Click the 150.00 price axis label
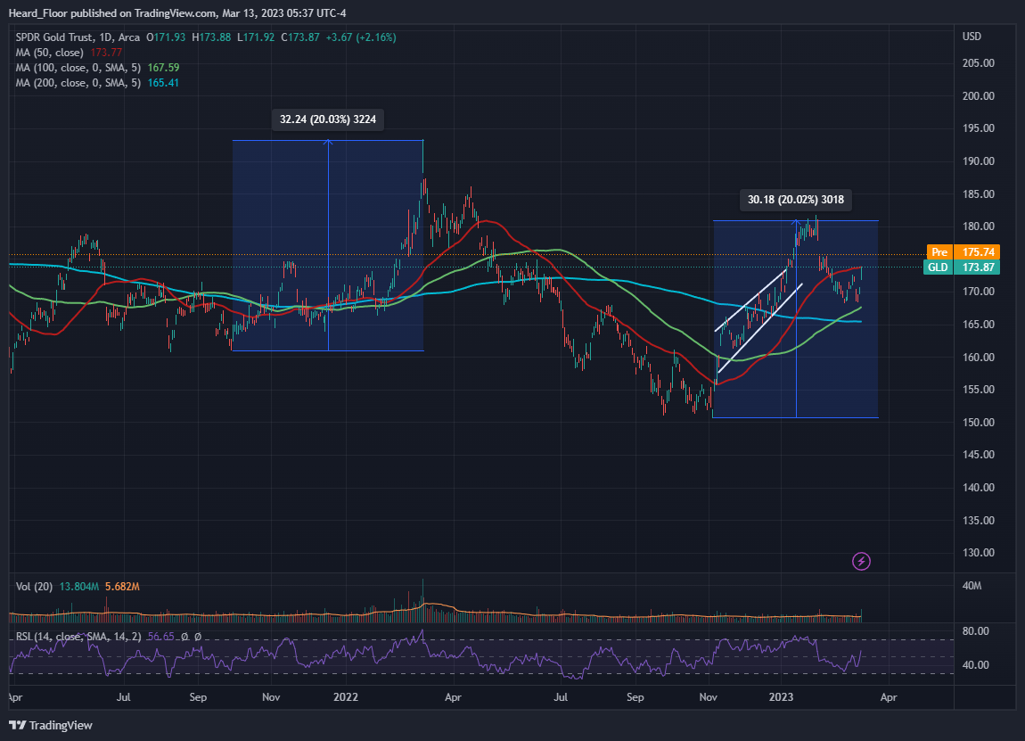The height and width of the screenshot is (741, 1025). pyautogui.click(x=978, y=423)
